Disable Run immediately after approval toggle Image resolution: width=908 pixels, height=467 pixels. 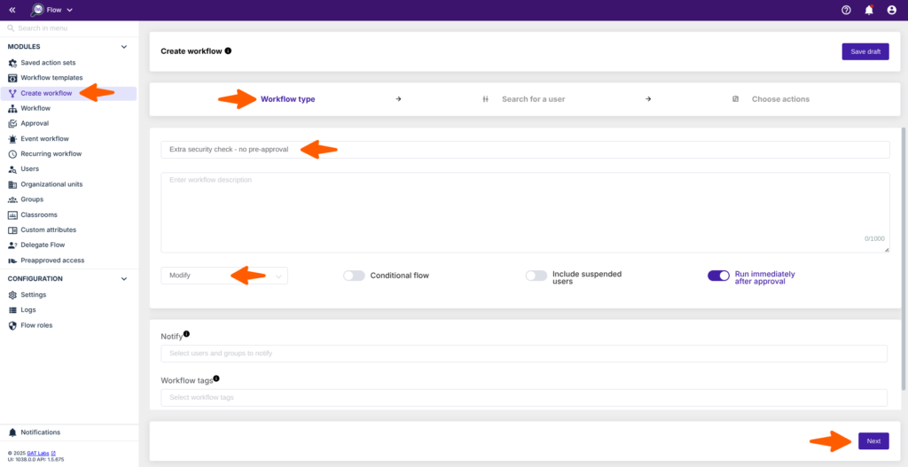click(x=718, y=276)
